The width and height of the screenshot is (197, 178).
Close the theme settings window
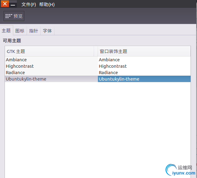point(5,4)
